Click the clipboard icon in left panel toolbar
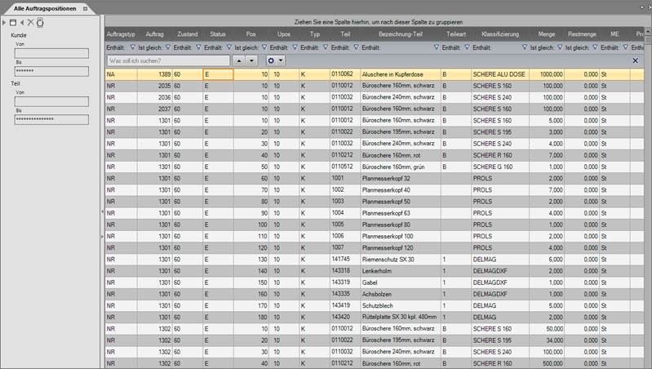 [x=40, y=22]
